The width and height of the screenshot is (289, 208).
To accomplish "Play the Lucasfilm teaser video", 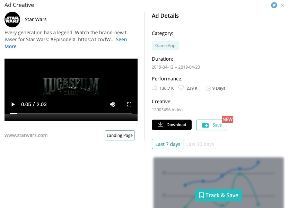I will 13,104.
